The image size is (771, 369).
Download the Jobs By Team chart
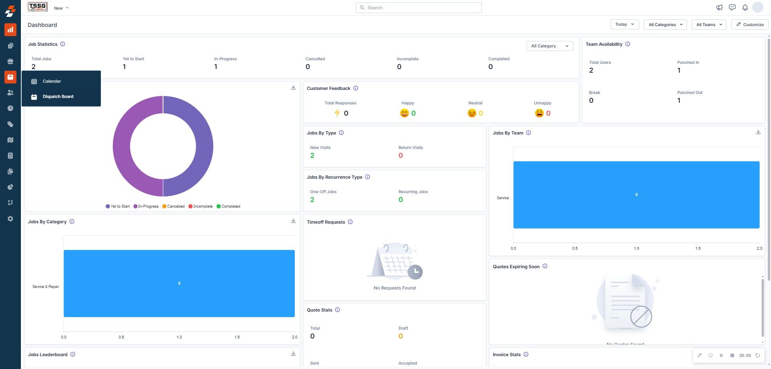pos(758,132)
